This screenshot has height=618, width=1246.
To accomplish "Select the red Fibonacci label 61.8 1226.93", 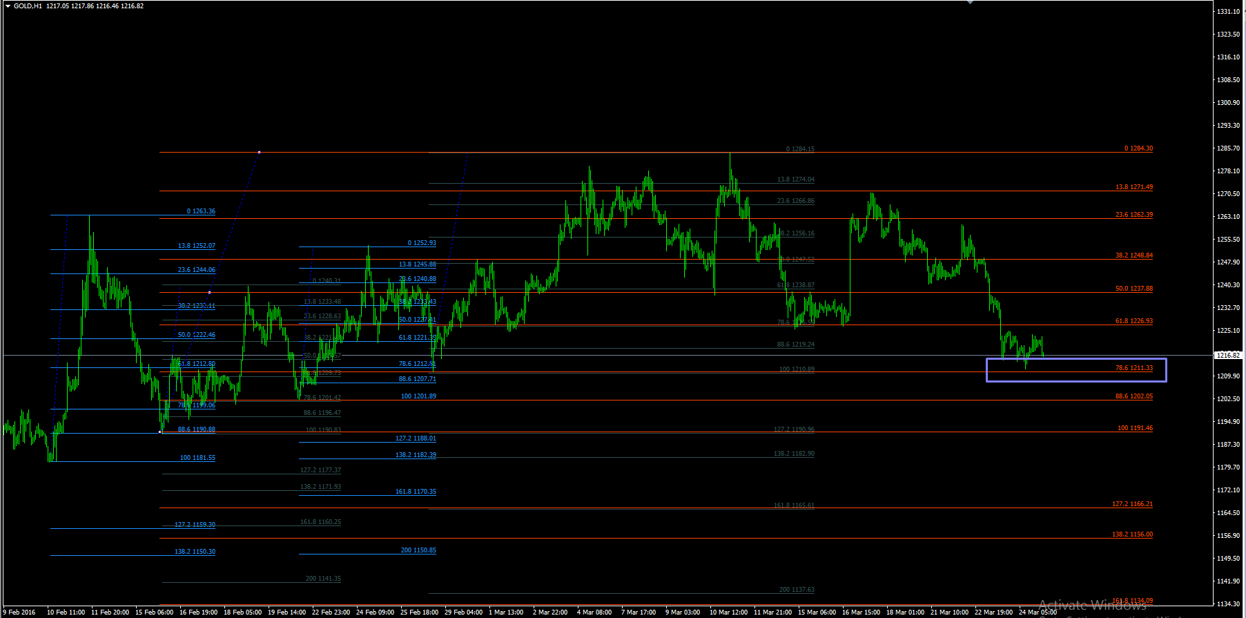I will [x=1134, y=321].
